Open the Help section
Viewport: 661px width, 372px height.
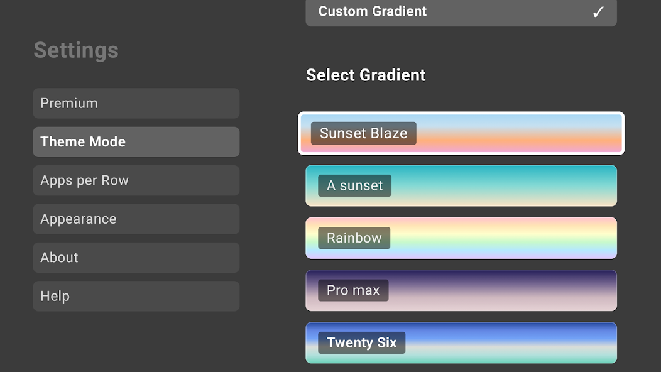(x=136, y=296)
